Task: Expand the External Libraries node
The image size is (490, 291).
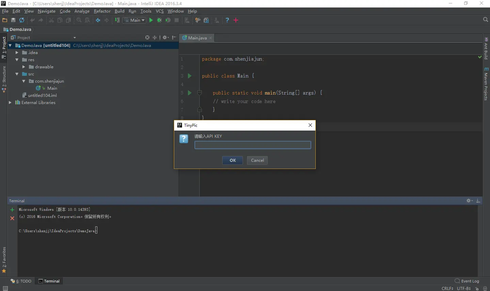Action: (10, 102)
